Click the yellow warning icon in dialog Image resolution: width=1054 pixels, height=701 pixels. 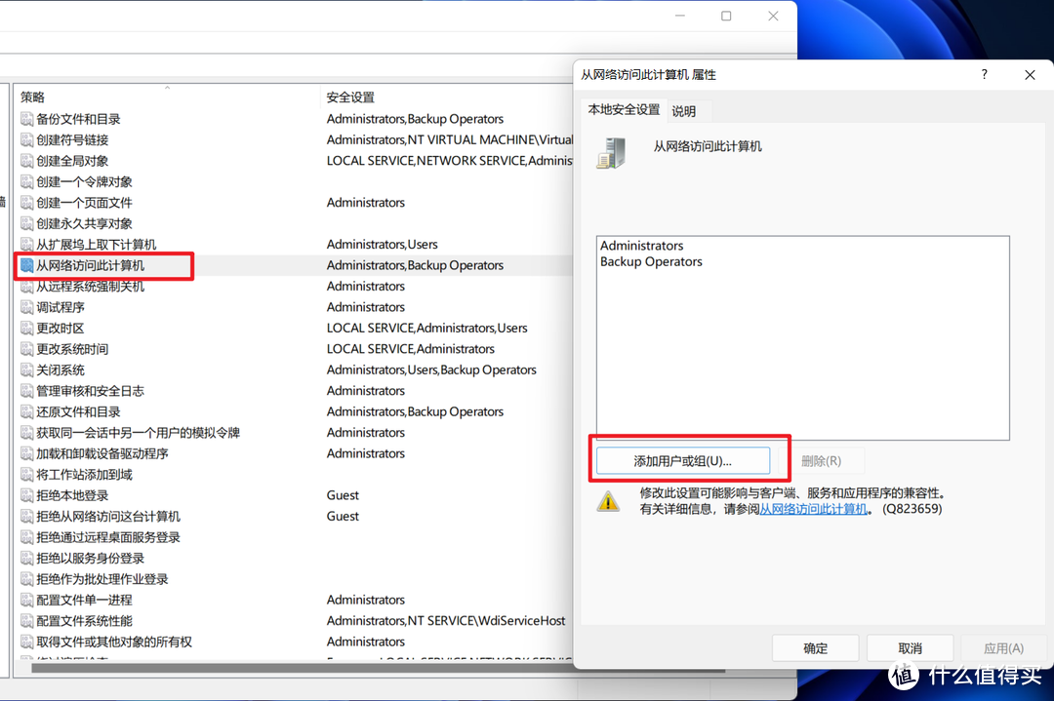coord(609,501)
